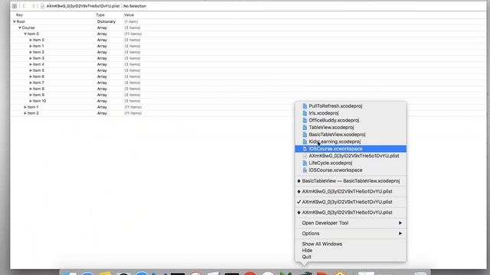Select the Item 10 row label
This screenshot has width=490, height=275.
point(39,101)
